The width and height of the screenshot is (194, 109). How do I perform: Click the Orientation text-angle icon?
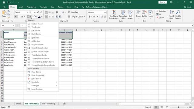[x=57, y=12]
